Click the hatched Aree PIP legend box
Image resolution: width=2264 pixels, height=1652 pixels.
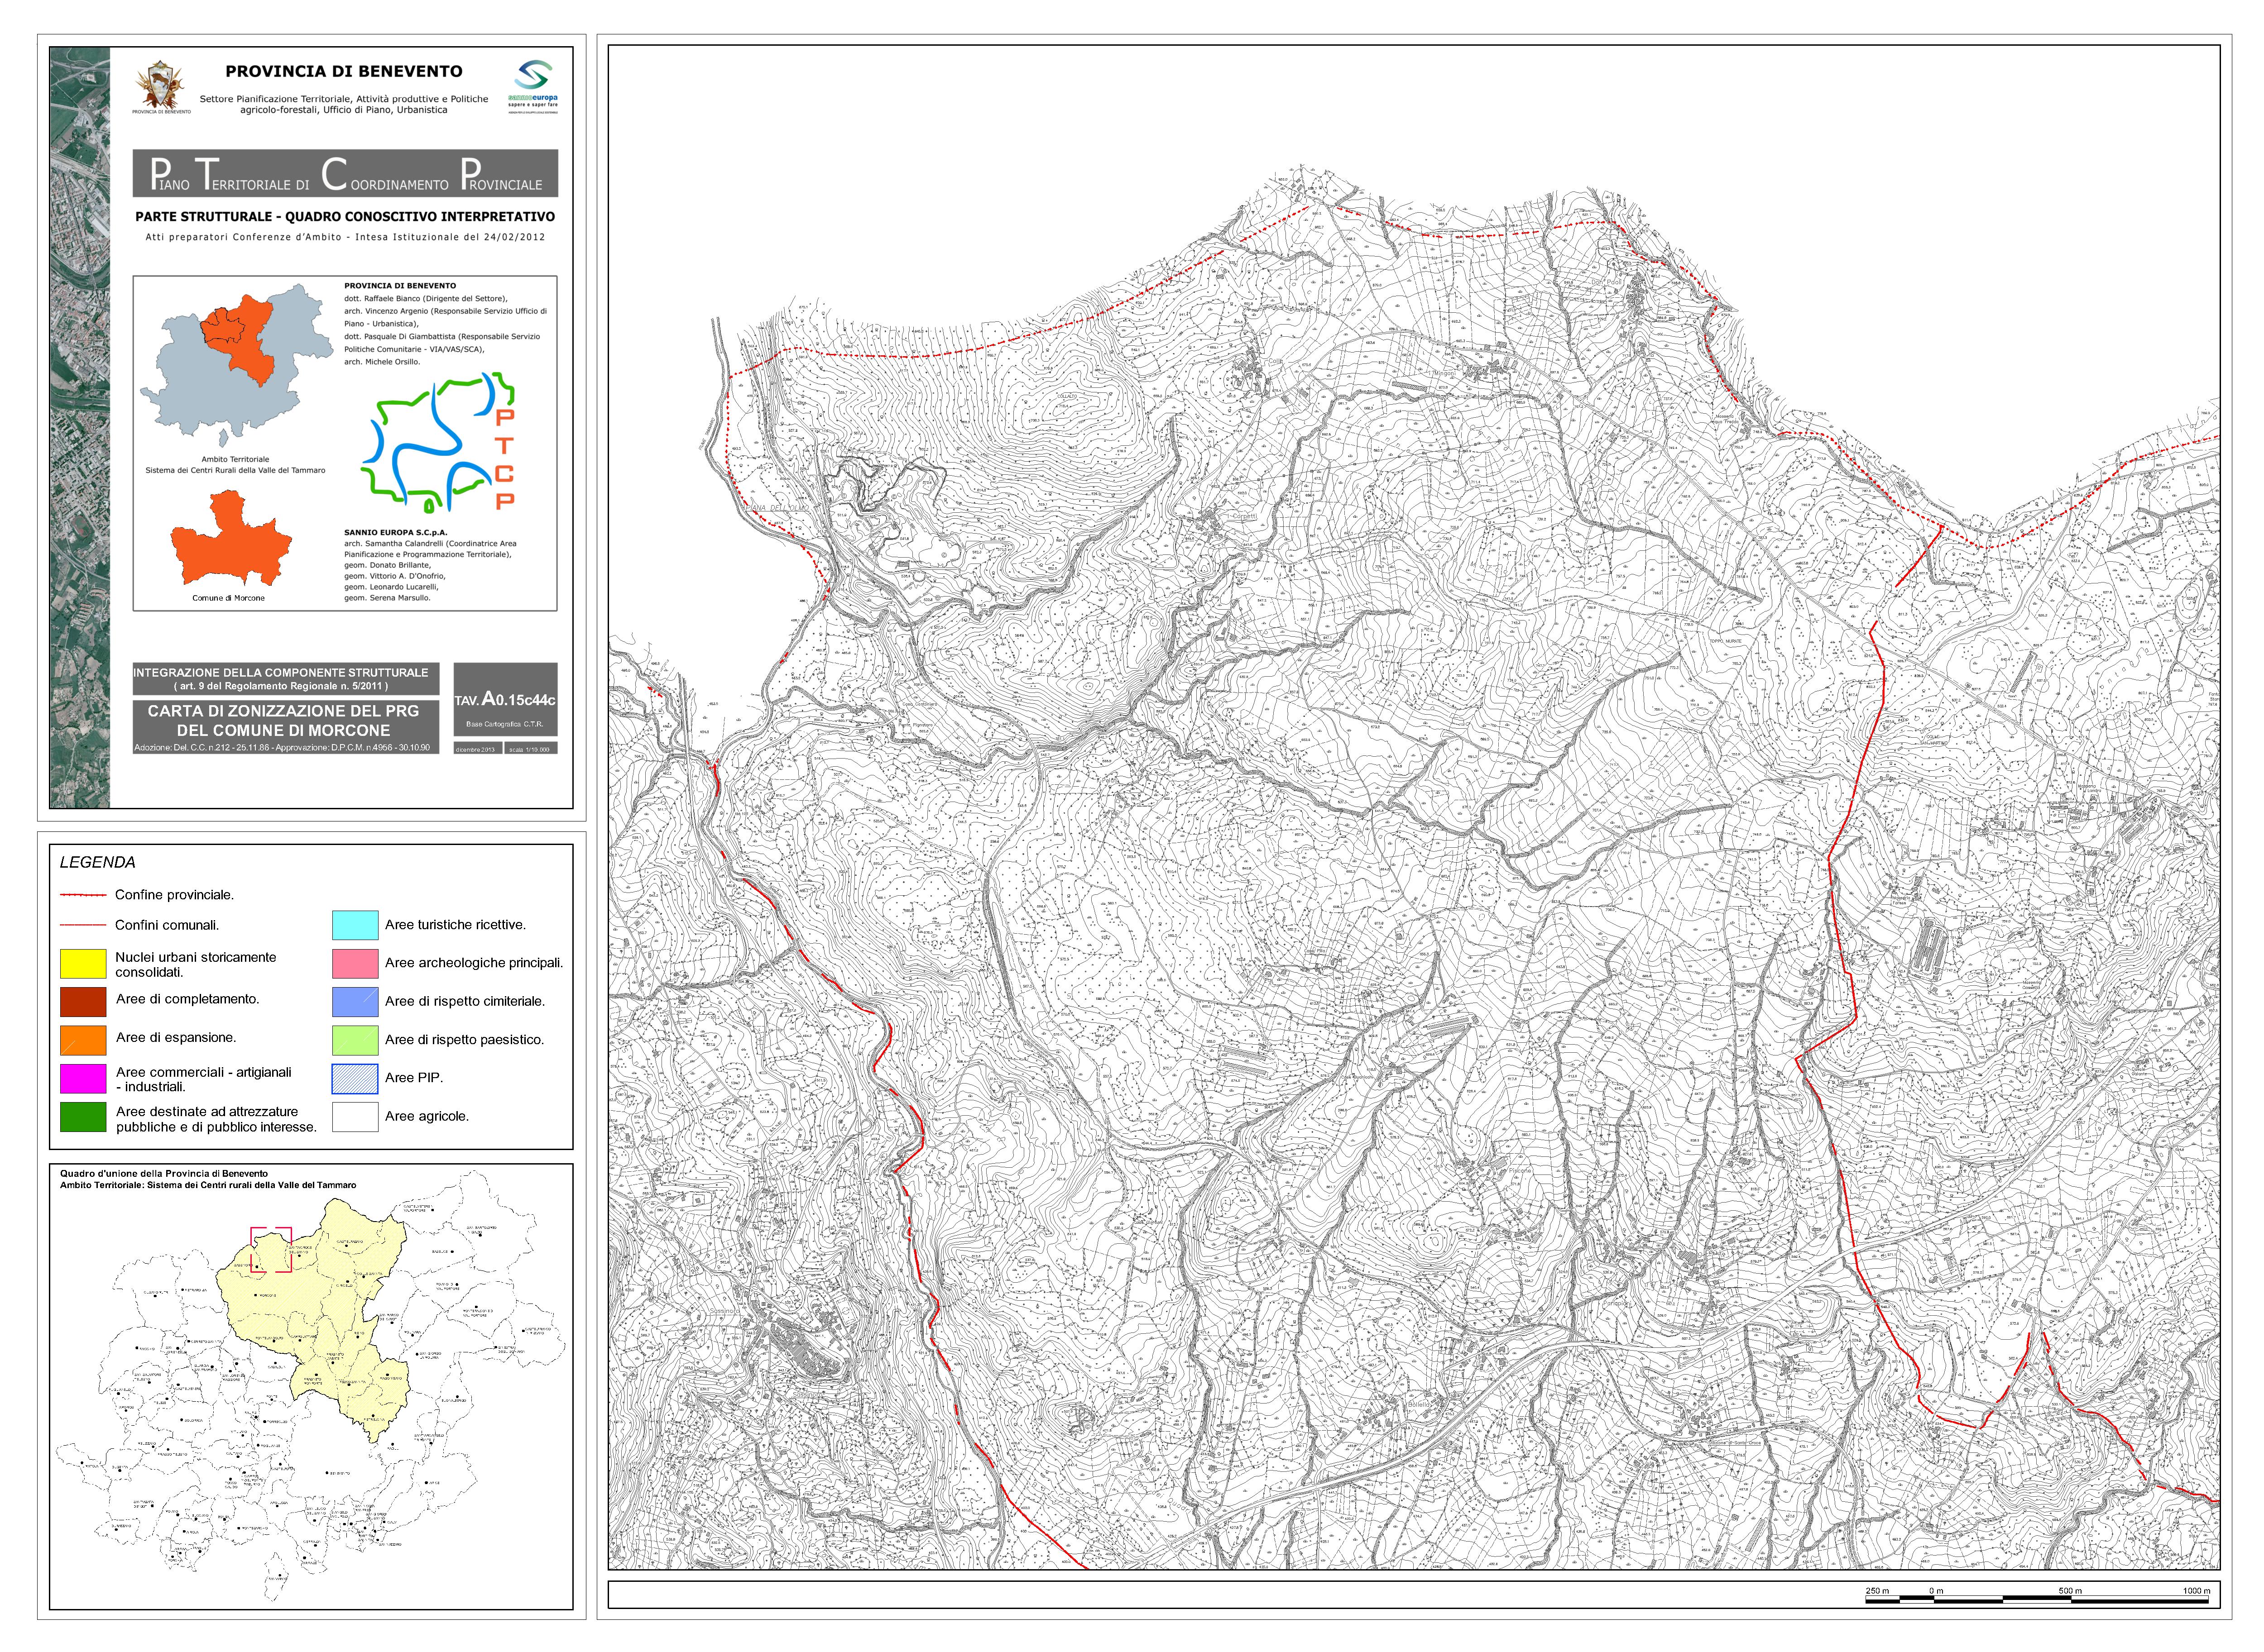[x=354, y=1078]
